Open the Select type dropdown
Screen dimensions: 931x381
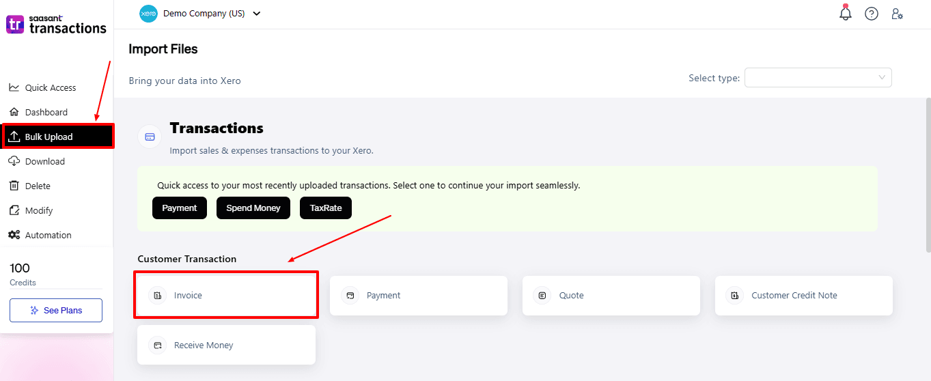818,78
